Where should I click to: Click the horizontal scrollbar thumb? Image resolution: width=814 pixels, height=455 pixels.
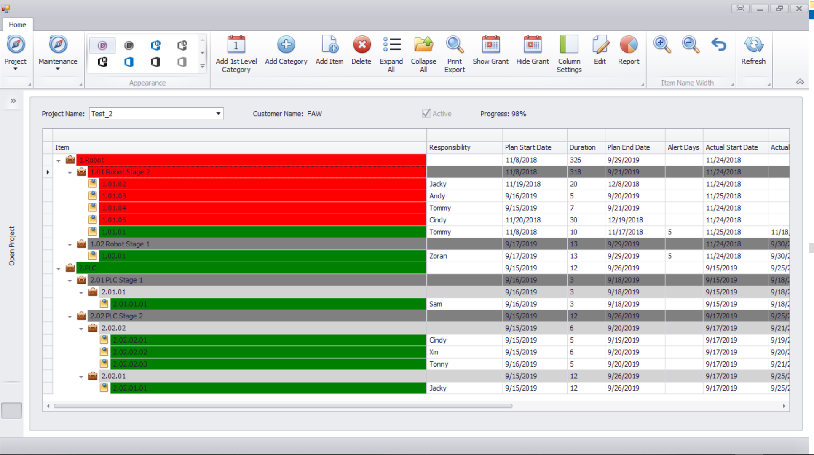coord(283,406)
